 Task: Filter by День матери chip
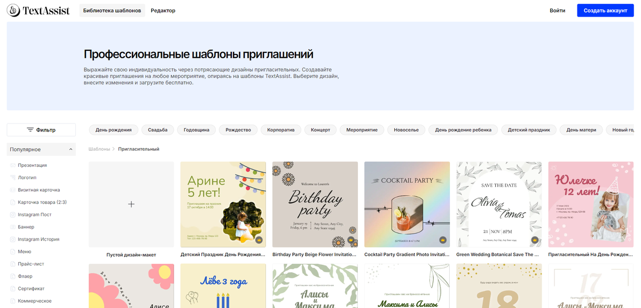[x=581, y=130]
